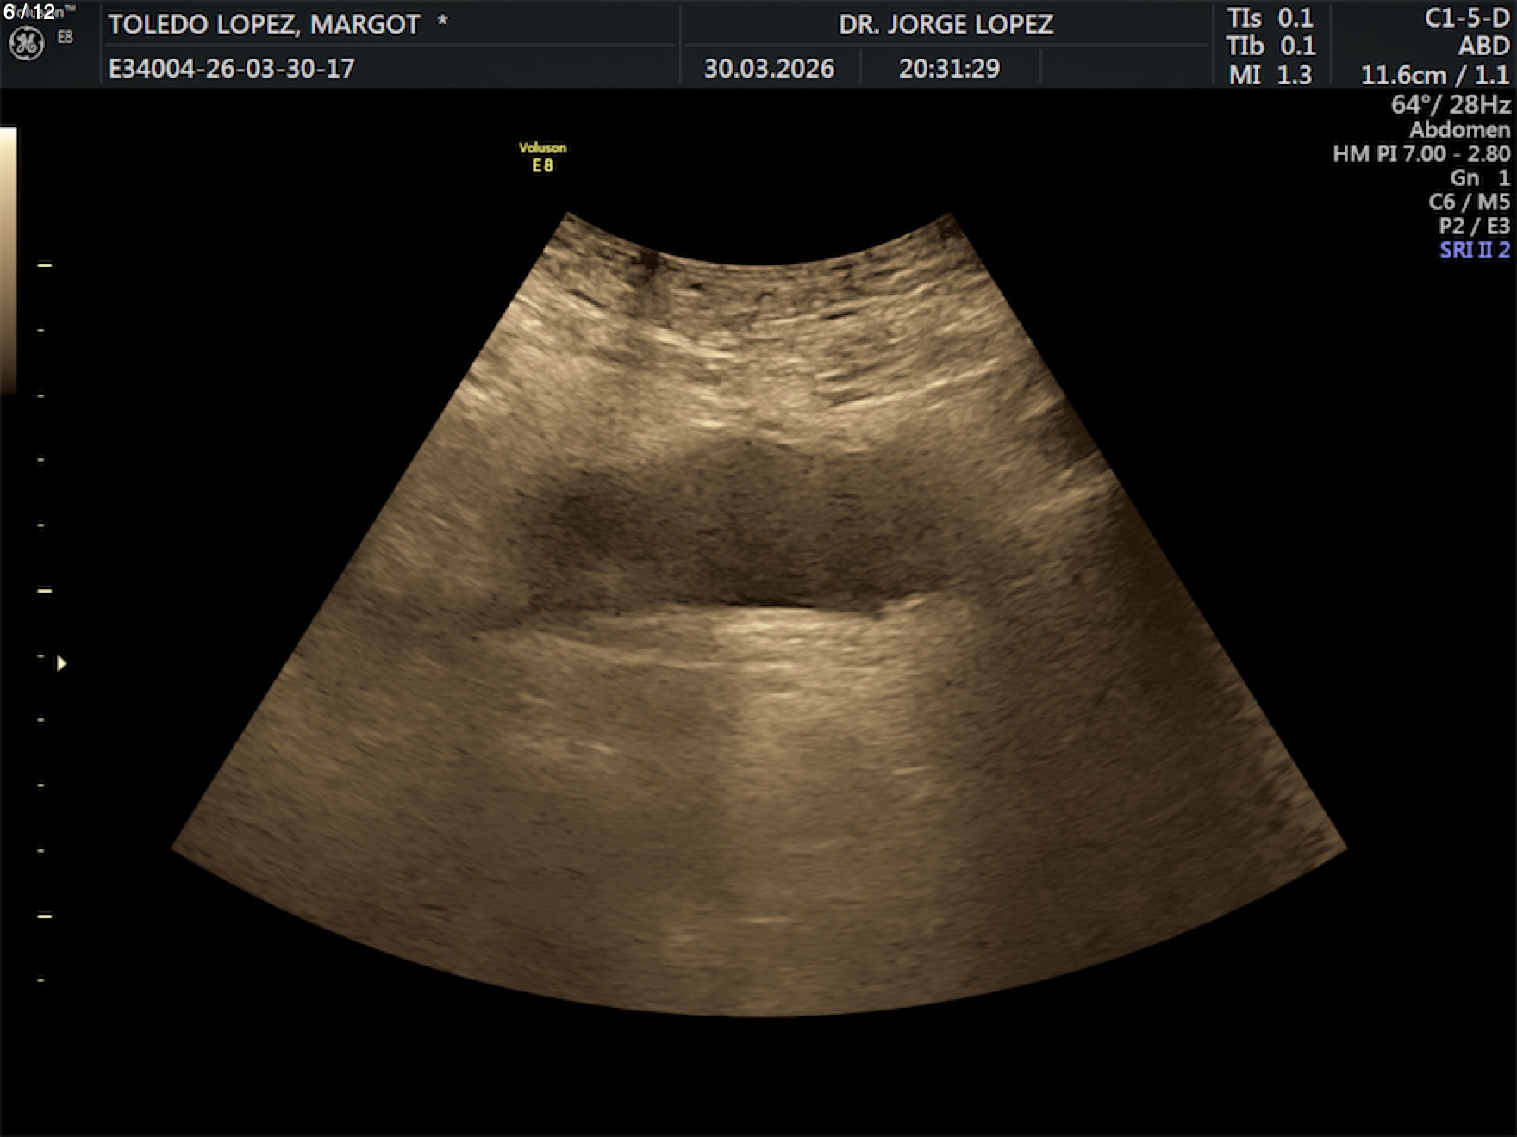Click the timestamp 20:31:29

[949, 68]
